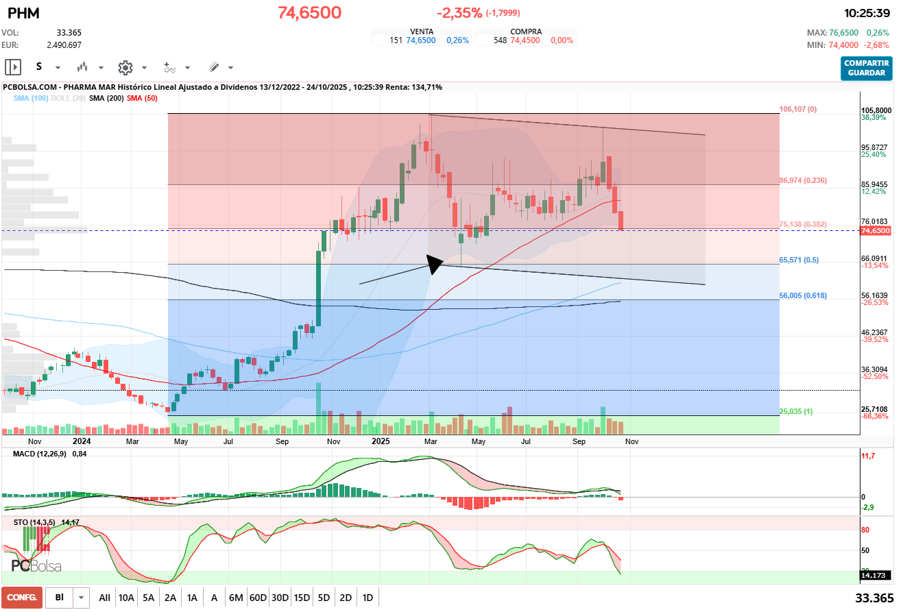The image size is (903, 612).
Task: Click the black arrow drawing on the chart
Action: click(434, 264)
